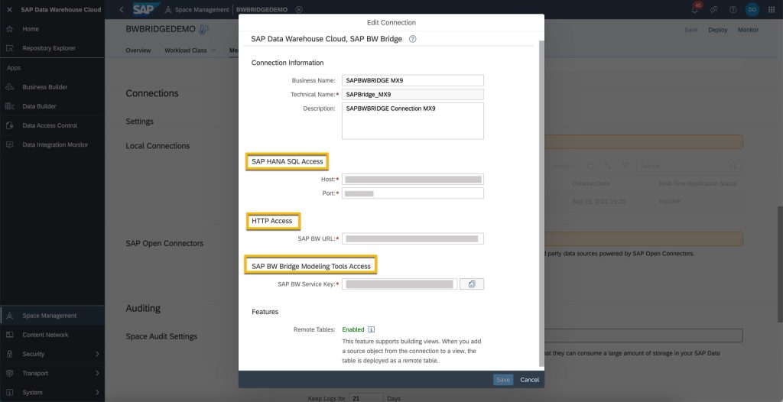Open Repository Explorer icon
783x402 pixels.
9,48
